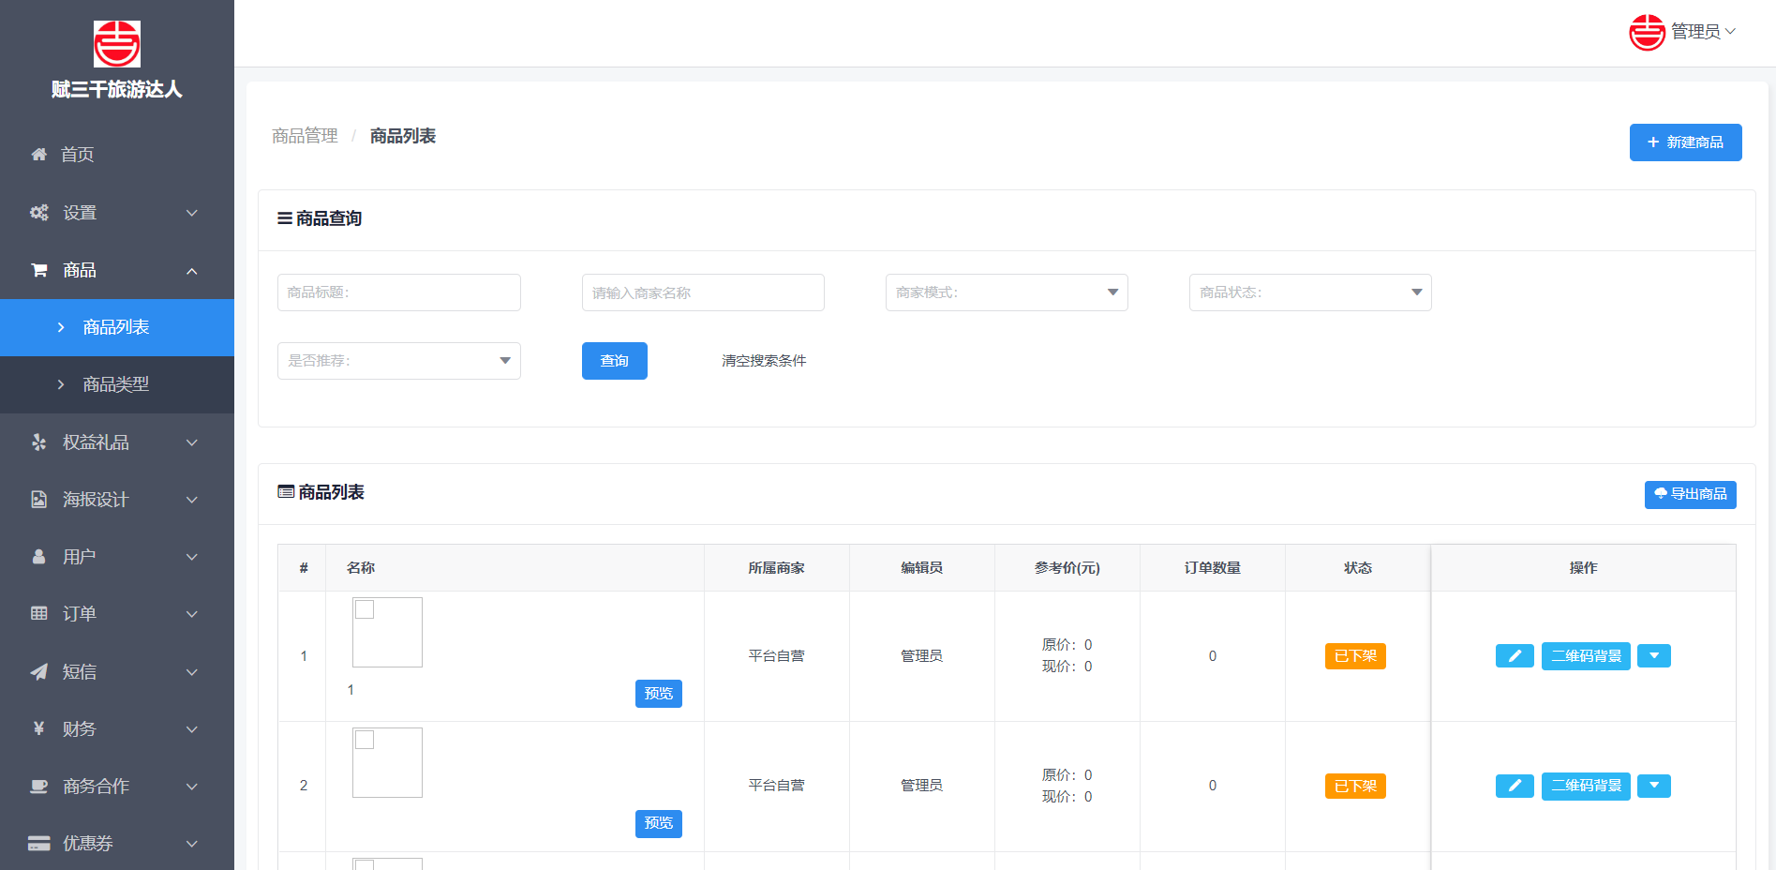Click the gears icon beside 设置
Image resolution: width=1776 pixels, height=870 pixels.
(38, 213)
